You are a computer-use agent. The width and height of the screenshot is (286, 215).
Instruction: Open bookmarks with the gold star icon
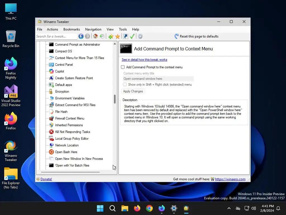pyautogui.click(x=118, y=36)
